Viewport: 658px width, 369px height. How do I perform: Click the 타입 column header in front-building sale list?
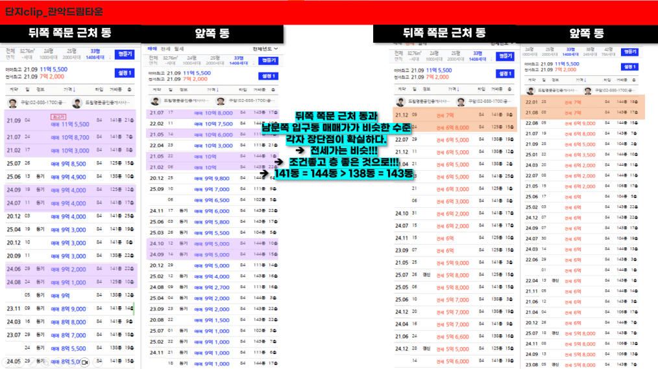tap(243, 90)
